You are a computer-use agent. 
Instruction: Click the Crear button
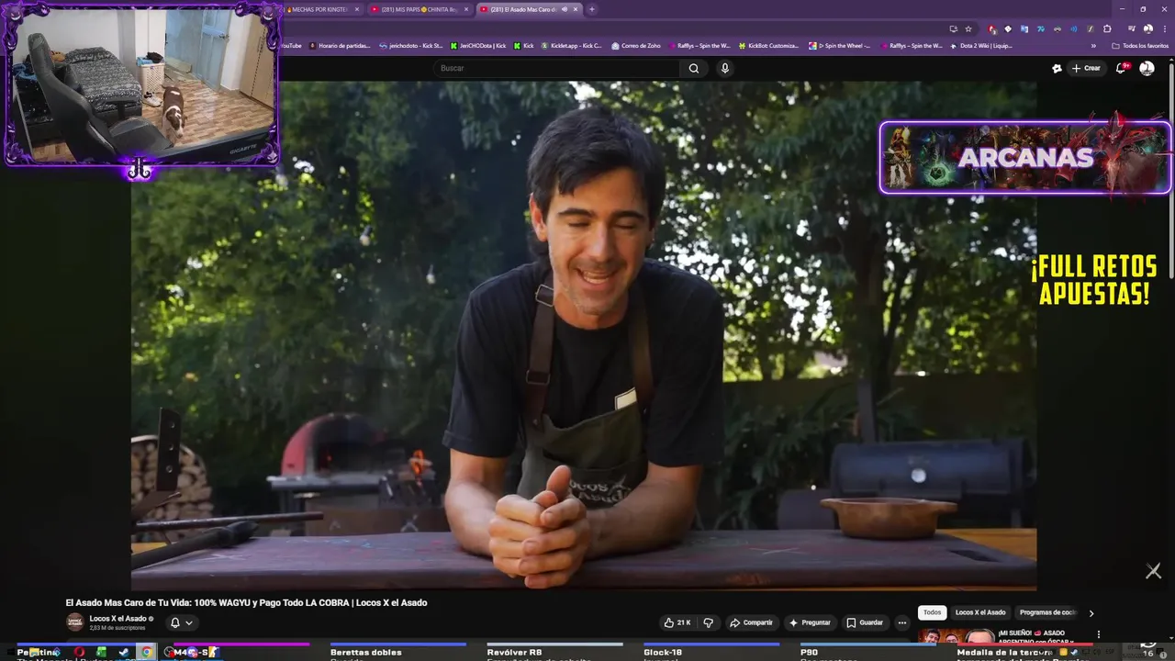[1085, 68]
